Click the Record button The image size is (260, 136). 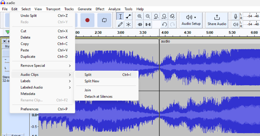(x=87, y=20)
